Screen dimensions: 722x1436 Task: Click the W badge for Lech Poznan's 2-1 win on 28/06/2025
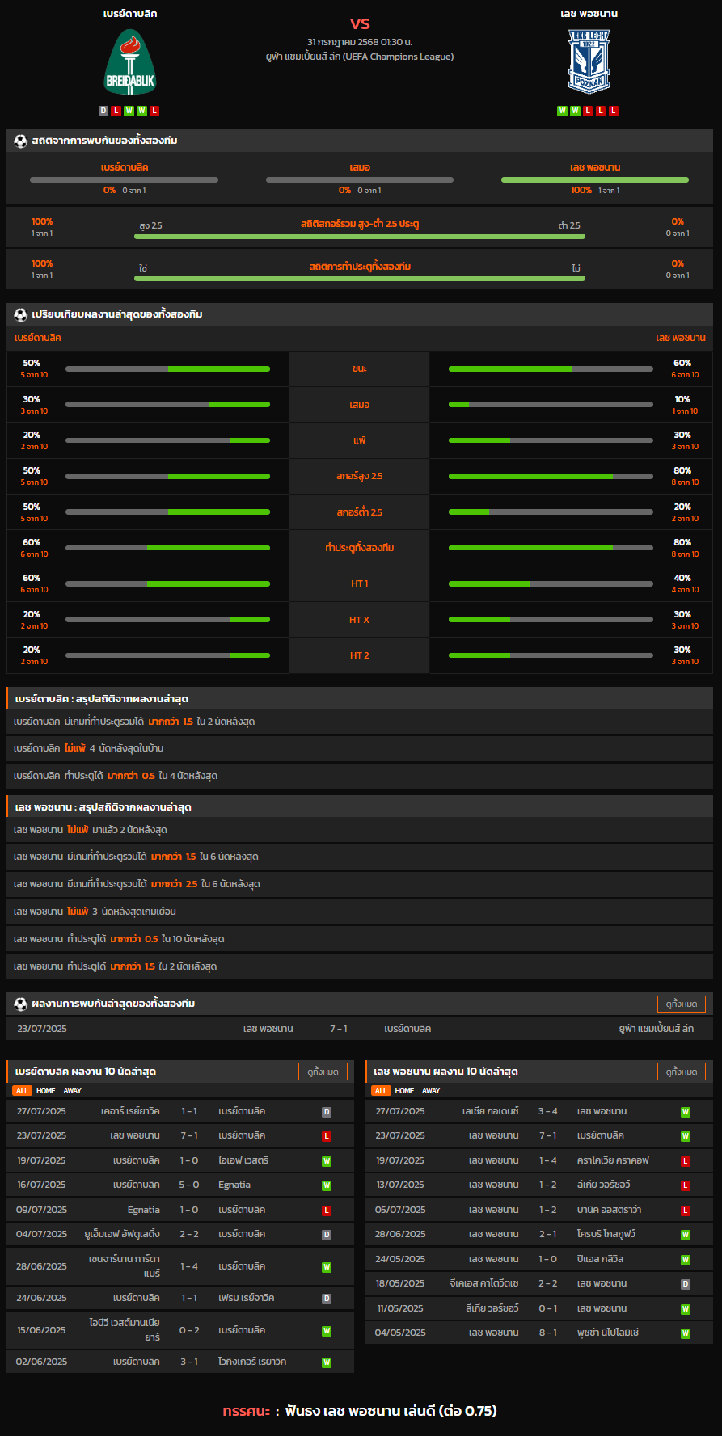tap(686, 1235)
